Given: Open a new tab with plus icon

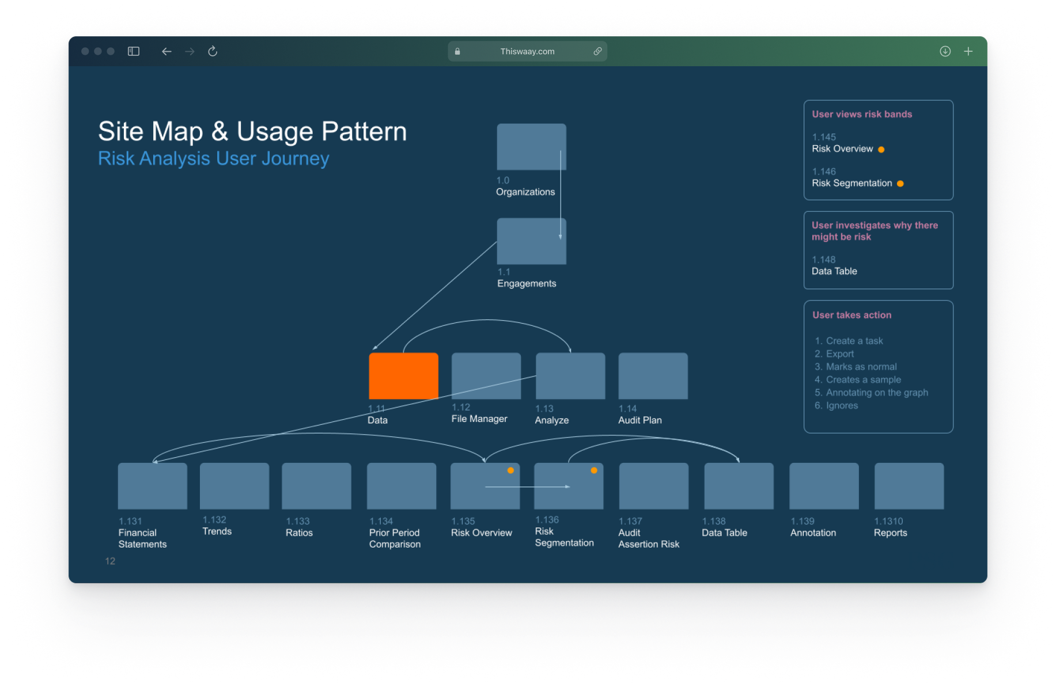Looking at the screenshot, I should 968,51.
